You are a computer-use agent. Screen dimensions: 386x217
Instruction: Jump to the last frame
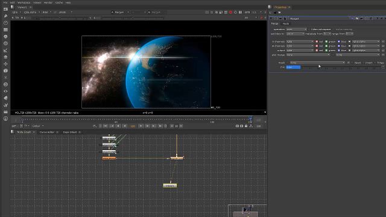(160, 126)
